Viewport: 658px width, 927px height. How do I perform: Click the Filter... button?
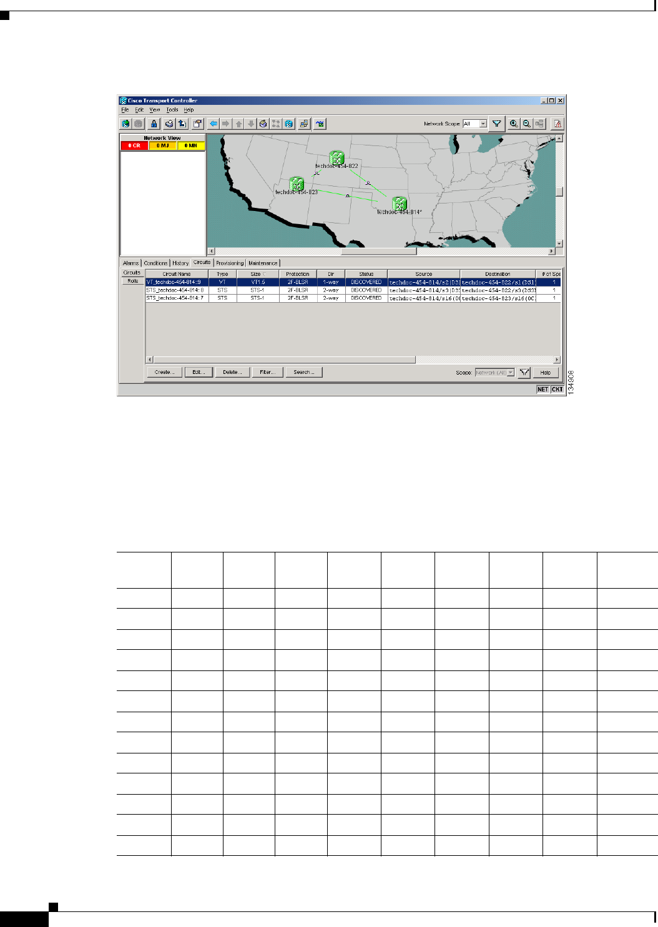(267, 372)
